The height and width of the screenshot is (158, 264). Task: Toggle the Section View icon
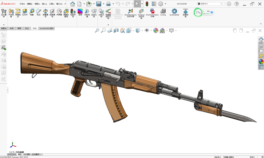coord(116,30)
